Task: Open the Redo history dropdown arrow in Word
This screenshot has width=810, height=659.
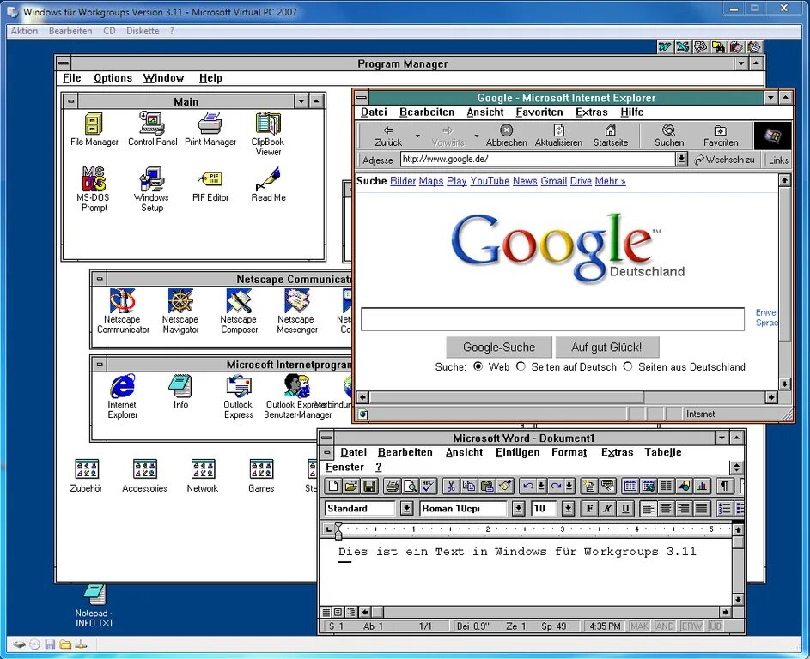Action: (569, 486)
